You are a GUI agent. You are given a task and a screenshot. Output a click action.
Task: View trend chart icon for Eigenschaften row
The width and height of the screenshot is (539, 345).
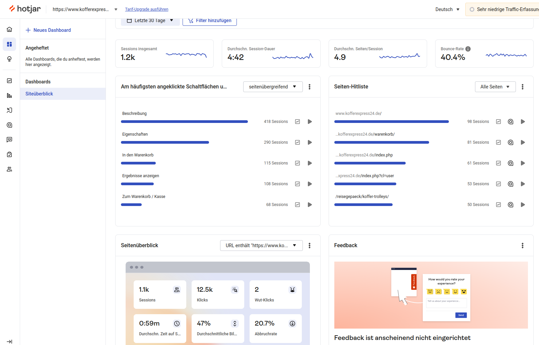pos(297,142)
